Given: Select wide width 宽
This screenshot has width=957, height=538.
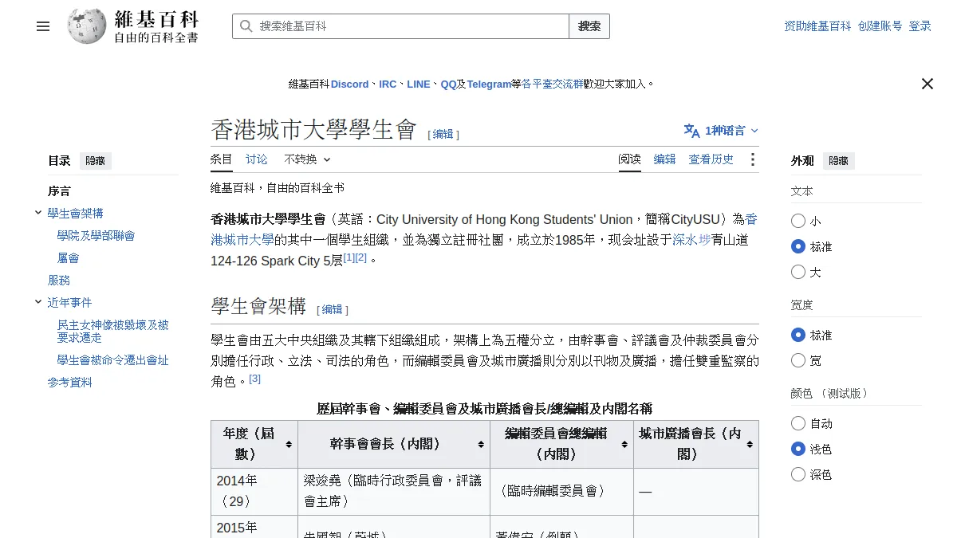Looking at the screenshot, I should pyautogui.click(x=798, y=360).
